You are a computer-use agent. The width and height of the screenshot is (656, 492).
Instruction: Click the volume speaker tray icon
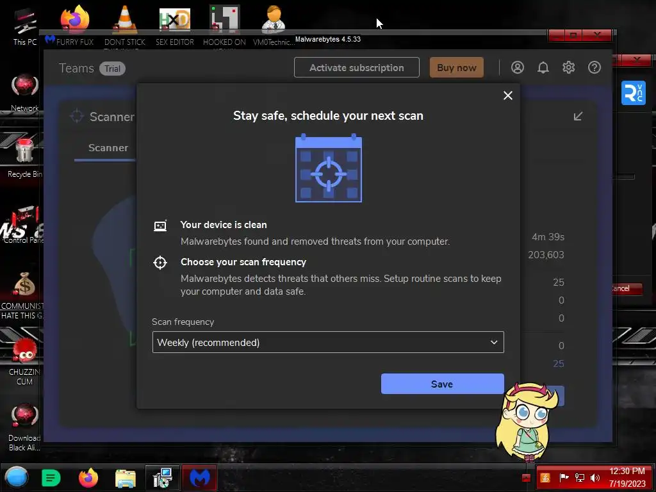pyautogui.click(x=594, y=478)
